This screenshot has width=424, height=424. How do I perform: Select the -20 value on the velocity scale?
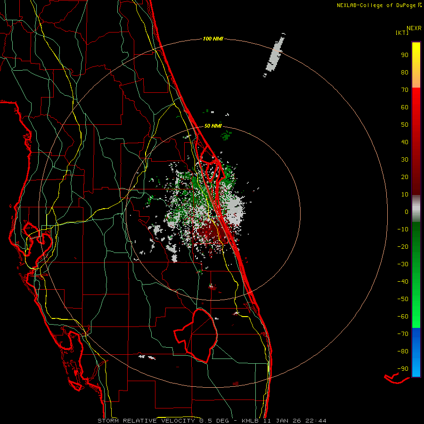pos(403,246)
